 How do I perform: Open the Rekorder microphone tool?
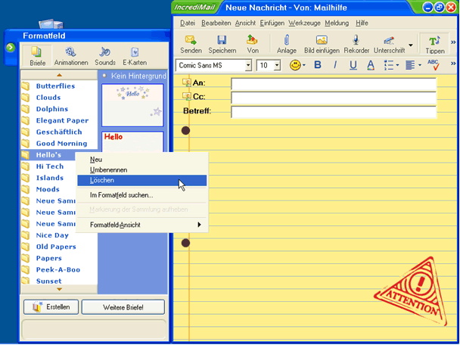coord(356,45)
